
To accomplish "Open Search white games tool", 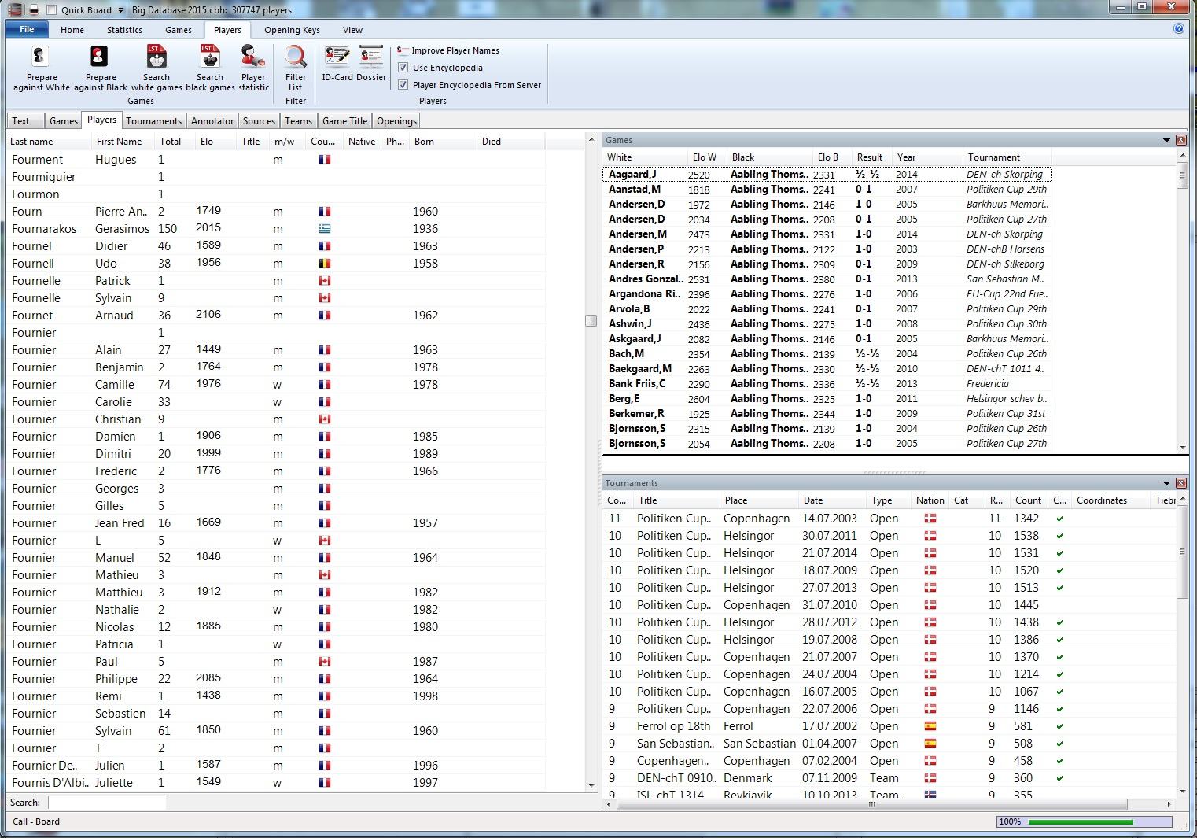I will (x=157, y=57).
